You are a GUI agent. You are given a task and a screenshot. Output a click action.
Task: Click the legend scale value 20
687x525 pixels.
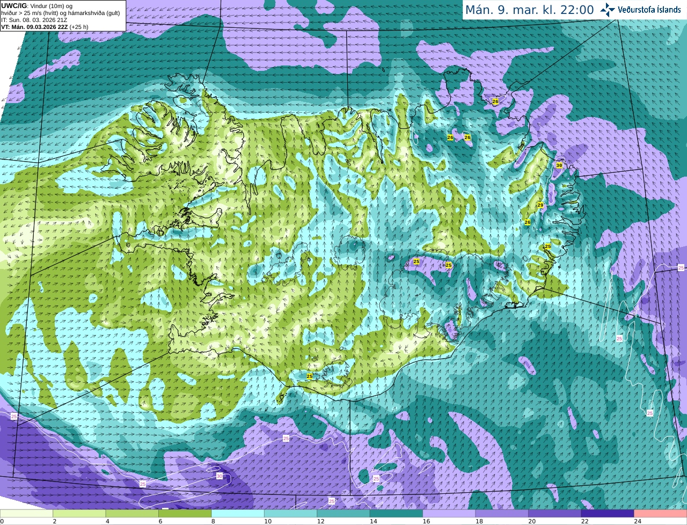tap(532, 521)
